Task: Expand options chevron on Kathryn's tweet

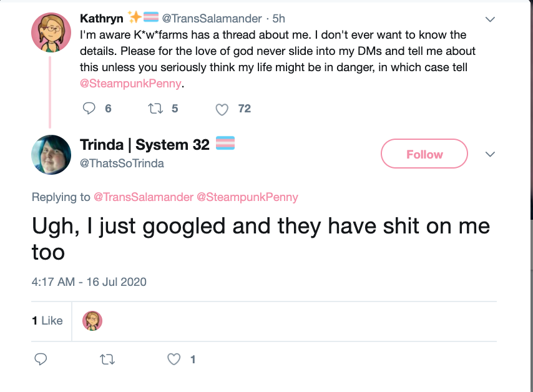Action: pyautogui.click(x=490, y=19)
